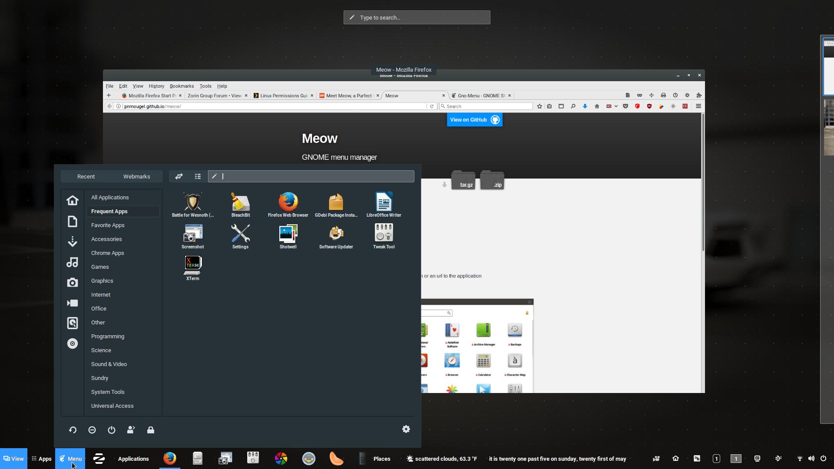Open Bookmarks menu in Firefox

click(x=182, y=86)
